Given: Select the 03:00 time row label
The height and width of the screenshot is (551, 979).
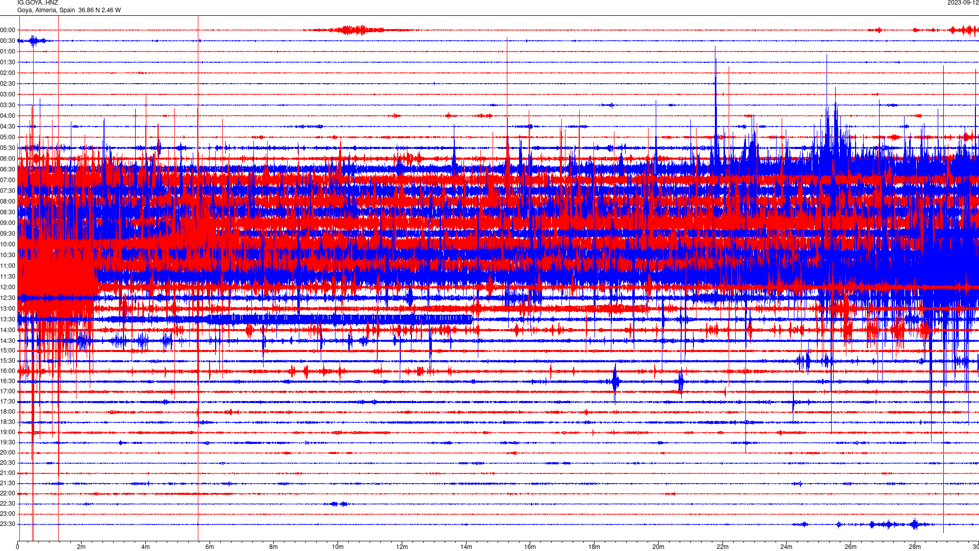Looking at the screenshot, I should [8, 94].
